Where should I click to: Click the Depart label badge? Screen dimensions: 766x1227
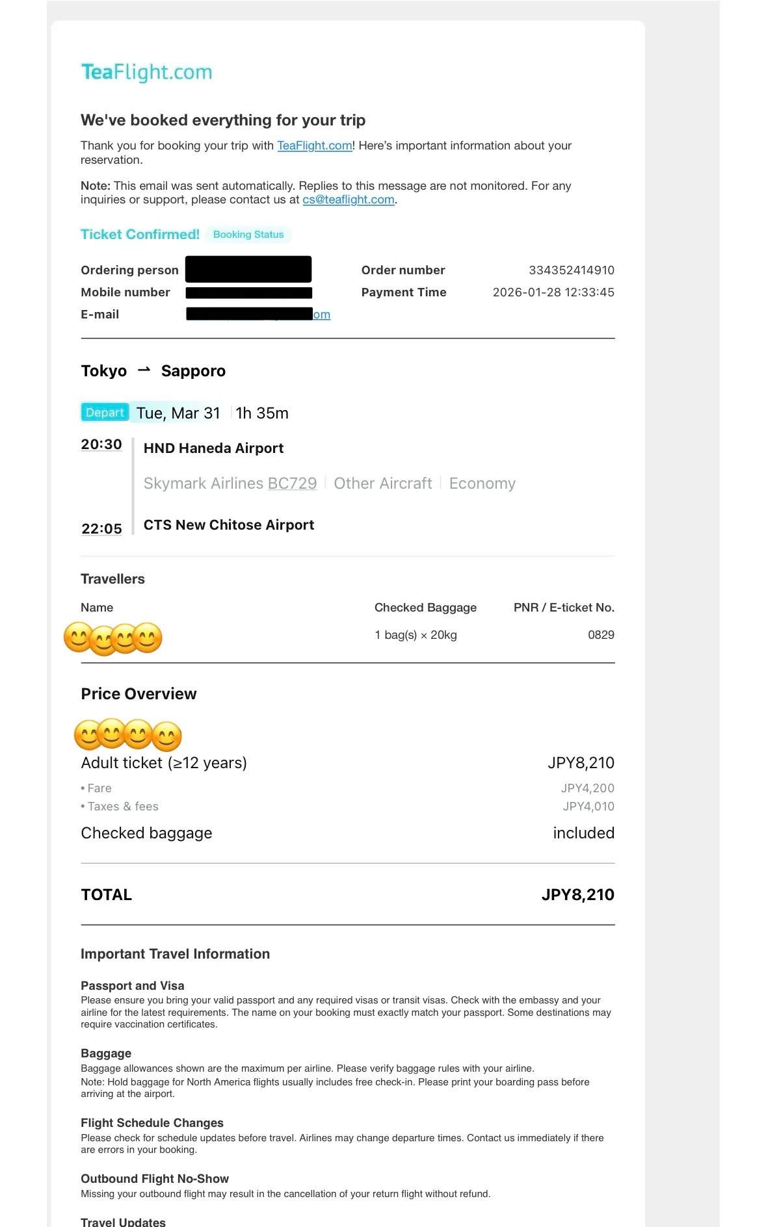(105, 413)
